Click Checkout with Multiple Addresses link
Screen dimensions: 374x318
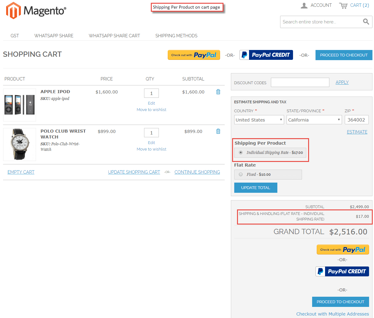tap(332, 314)
